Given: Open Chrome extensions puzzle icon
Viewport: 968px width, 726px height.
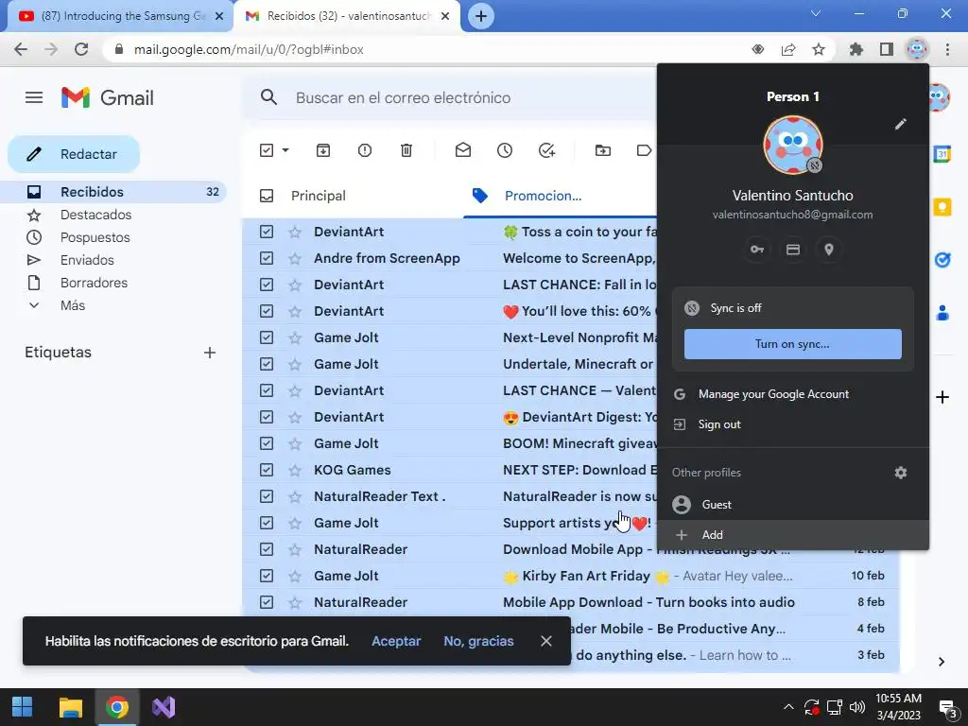Looking at the screenshot, I should pos(856,49).
